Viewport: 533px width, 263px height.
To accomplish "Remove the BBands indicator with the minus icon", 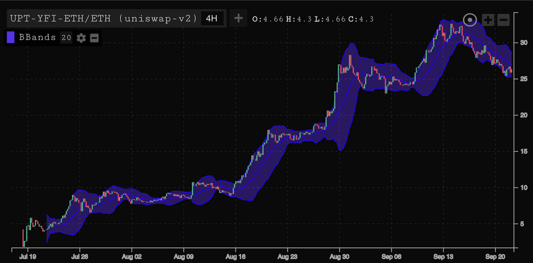I will 94,38.
